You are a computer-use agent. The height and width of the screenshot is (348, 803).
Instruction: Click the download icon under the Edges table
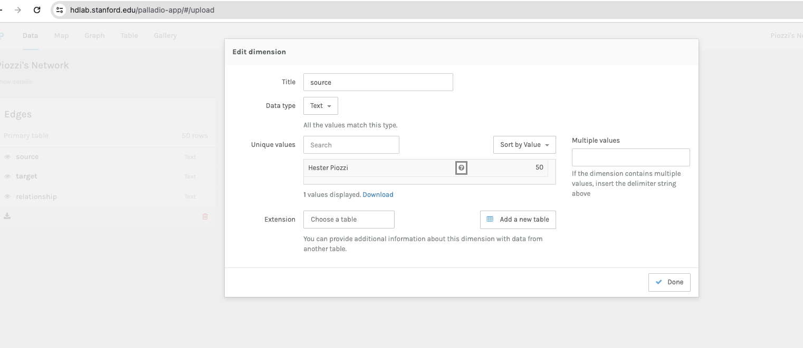point(7,216)
